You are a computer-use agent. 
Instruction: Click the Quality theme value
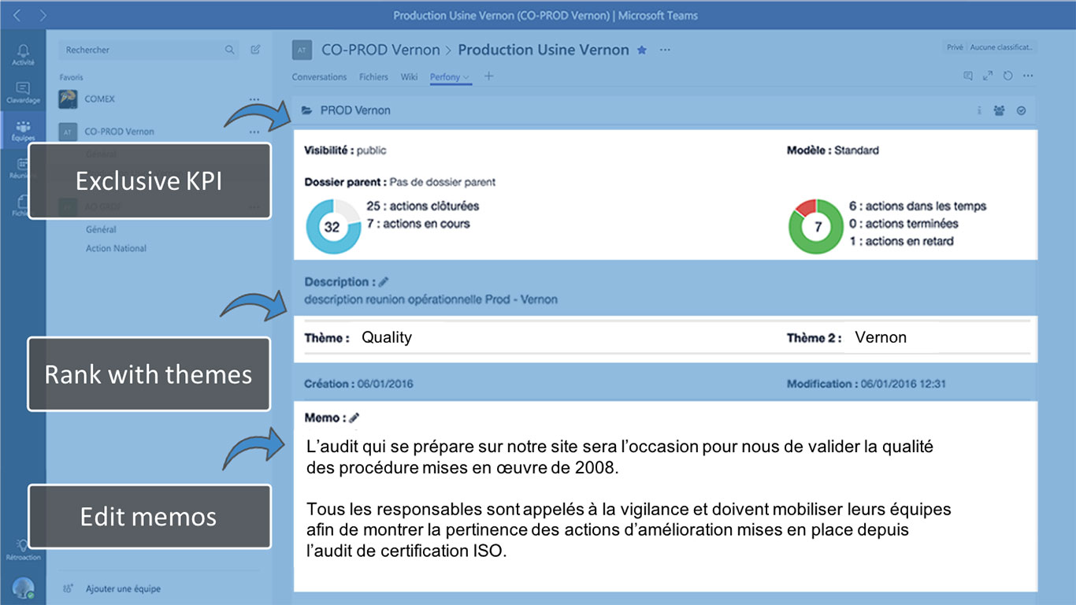pos(387,337)
